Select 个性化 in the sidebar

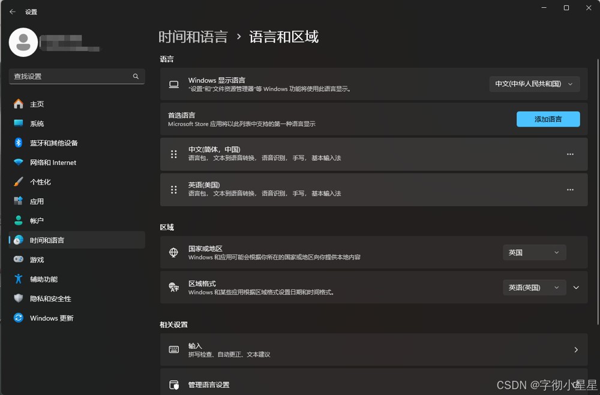click(x=77, y=182)
